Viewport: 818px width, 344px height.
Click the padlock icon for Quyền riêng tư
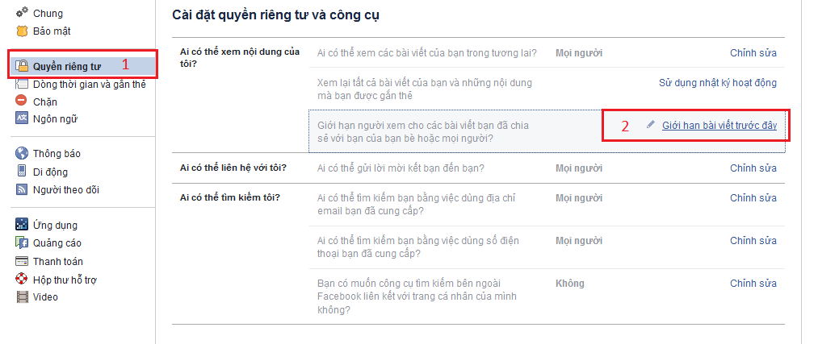click(23, 66)
